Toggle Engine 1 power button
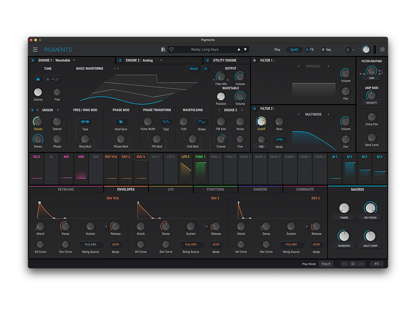416x310 pixels. click(33, 60)
